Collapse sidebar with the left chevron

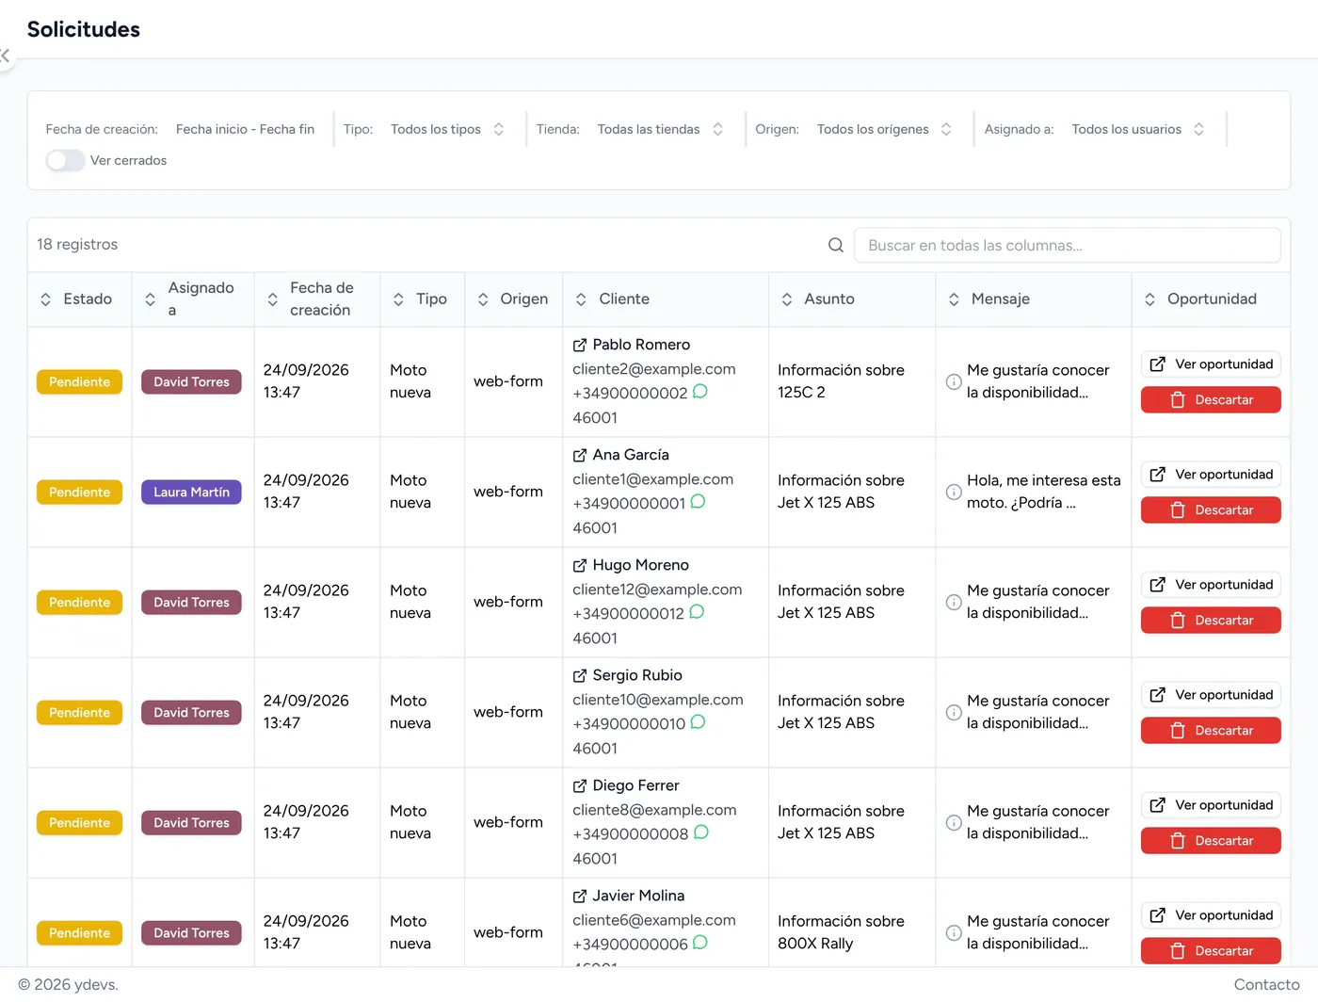tap(5, 56)
